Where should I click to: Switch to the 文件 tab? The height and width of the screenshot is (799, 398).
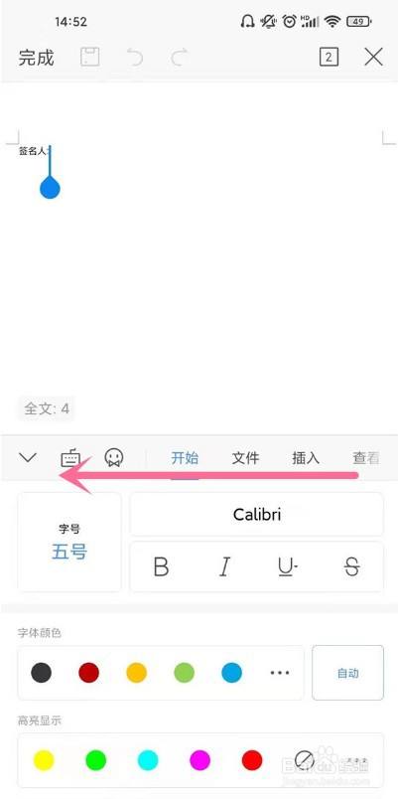[x=245, y=457]
